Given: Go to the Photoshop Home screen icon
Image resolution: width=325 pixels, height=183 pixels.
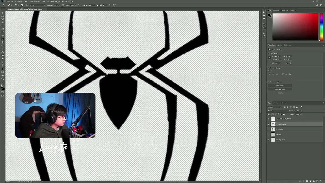Looking at the screenshot, I should click(3, 5).
